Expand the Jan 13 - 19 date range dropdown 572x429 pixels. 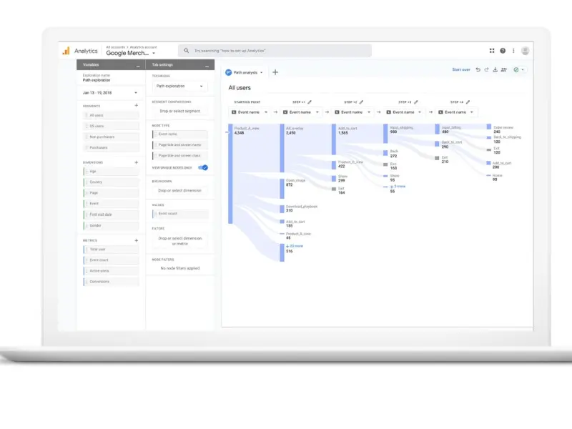point(110,93)
